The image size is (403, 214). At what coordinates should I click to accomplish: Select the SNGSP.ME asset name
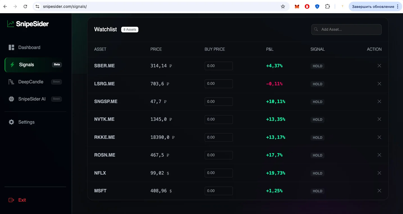106,101
